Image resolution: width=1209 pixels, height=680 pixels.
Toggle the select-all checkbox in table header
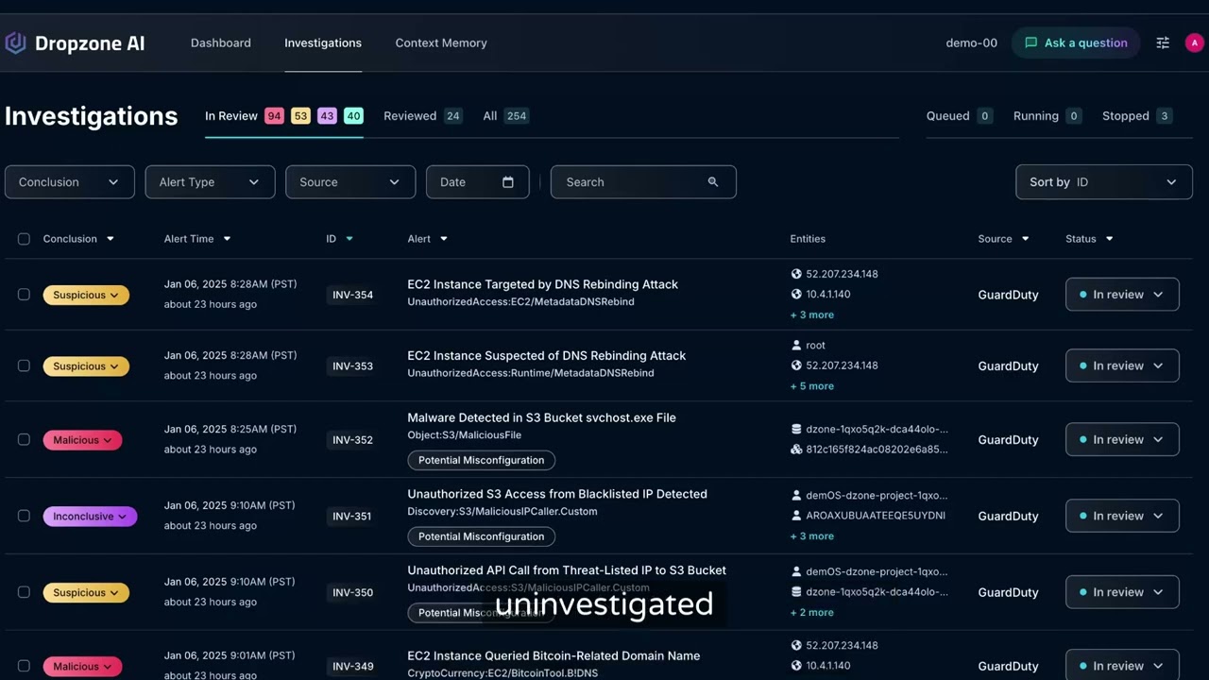click(24, 239)
